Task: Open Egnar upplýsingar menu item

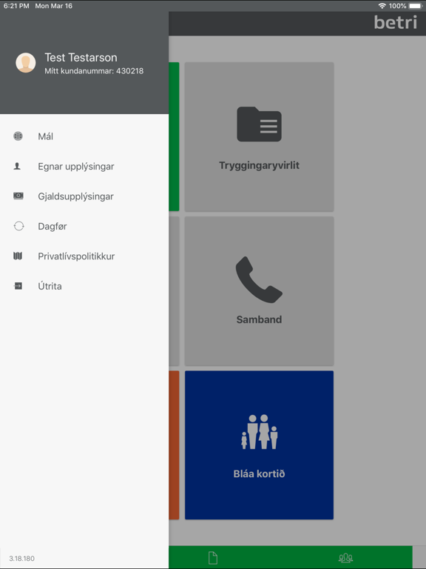Action: (x=84, y=166)
